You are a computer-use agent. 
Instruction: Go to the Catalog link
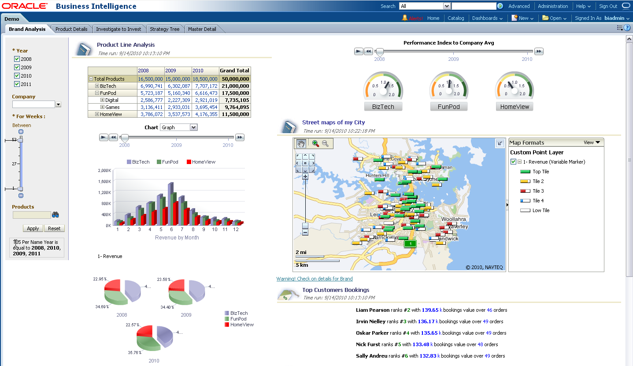click(456, 18)
